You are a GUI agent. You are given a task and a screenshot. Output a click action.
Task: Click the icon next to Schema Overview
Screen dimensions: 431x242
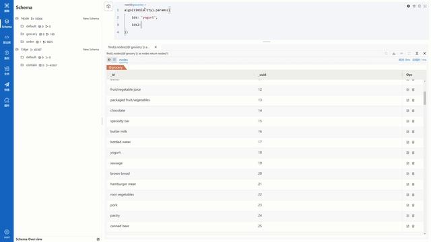pos(98,239)
